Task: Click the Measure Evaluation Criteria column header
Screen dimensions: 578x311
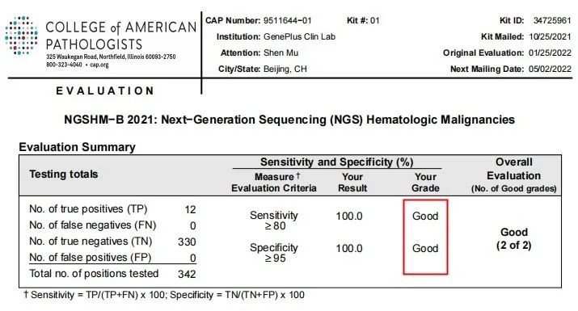Action: click(274, 183)
